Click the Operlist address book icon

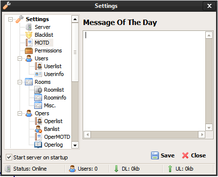[39, 121]
